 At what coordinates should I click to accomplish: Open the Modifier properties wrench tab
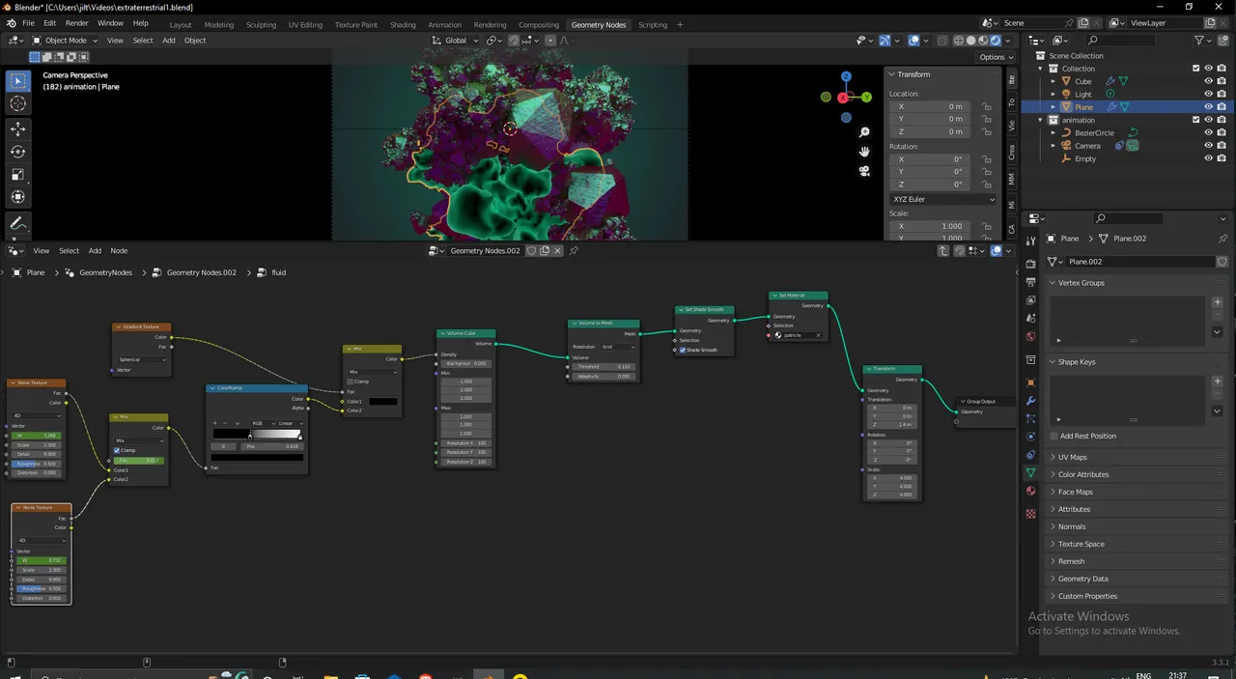tap(1031, 400)
